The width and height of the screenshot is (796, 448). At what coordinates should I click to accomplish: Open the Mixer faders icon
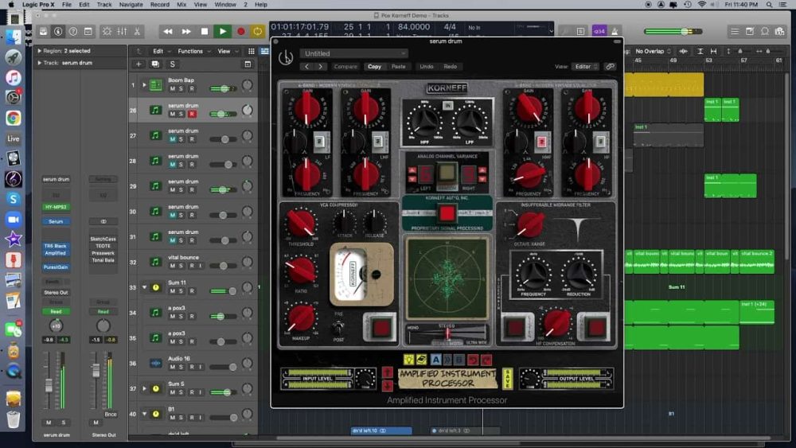(x=122, y=32)
